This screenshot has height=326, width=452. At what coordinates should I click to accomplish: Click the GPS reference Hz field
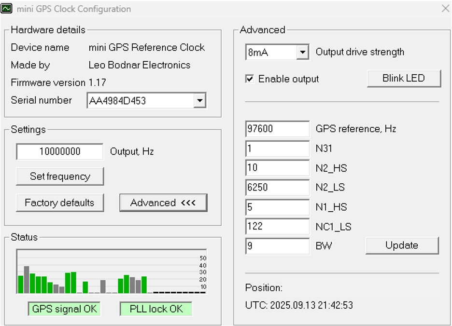(277, 129)
